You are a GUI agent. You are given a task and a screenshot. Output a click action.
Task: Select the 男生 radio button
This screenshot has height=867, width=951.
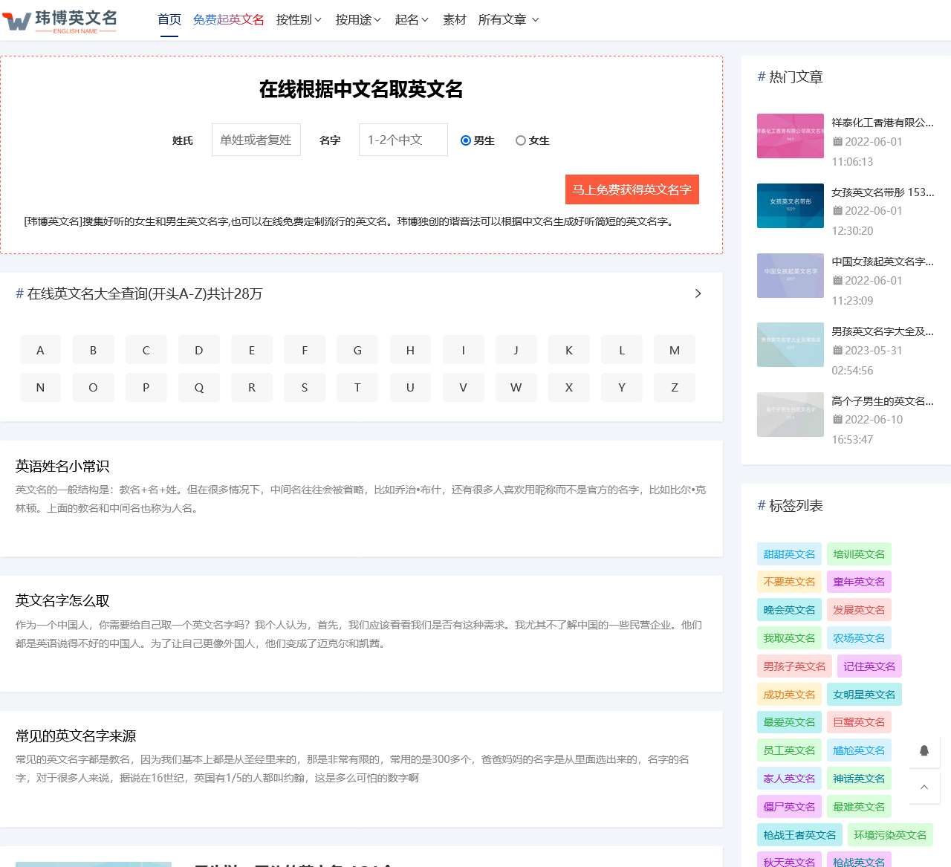coord(466,140)
